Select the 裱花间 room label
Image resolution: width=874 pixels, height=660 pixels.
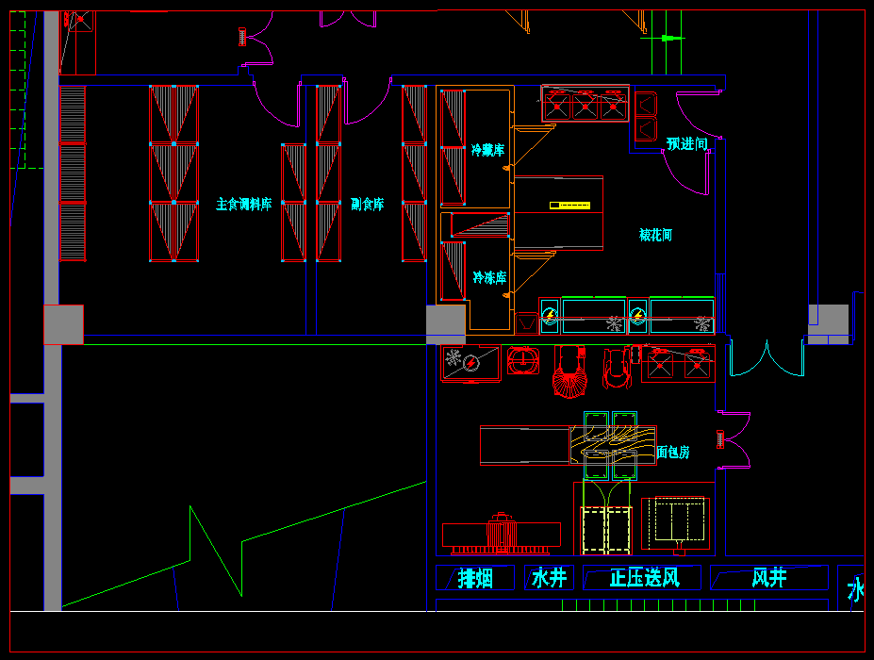[655, 235]
